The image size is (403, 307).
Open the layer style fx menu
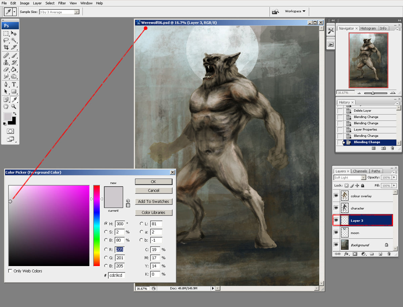[347, 254]
